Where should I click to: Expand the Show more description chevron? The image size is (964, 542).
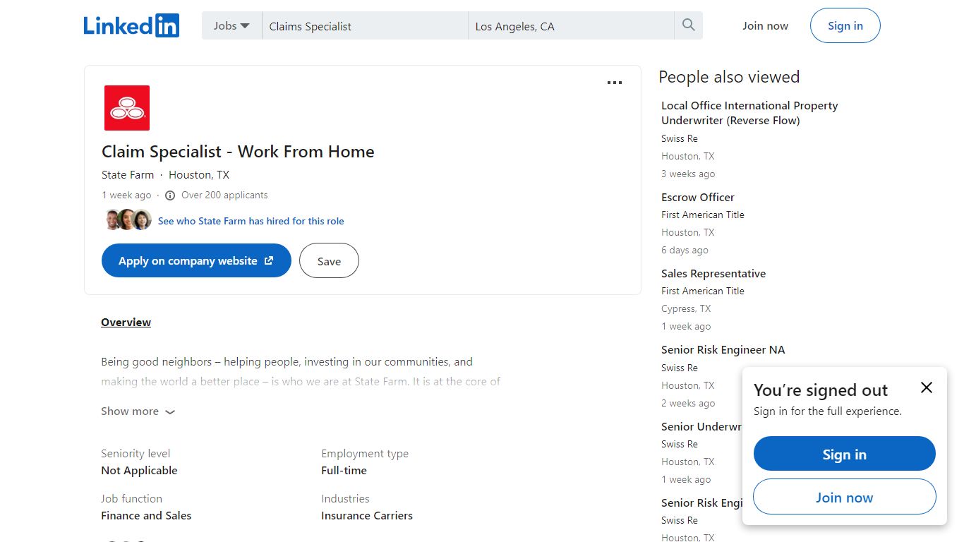point(170,412)
